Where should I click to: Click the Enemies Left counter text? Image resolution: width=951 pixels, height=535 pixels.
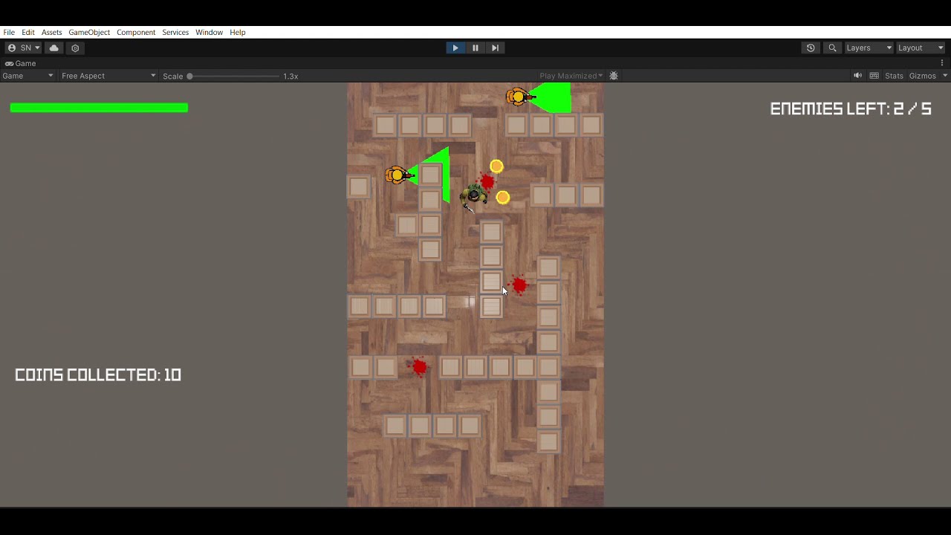point(851,108)
